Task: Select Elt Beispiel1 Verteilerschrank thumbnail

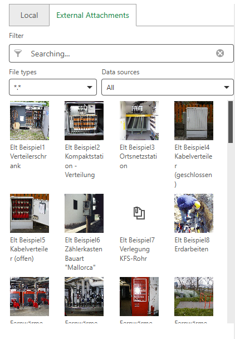Action: pyautogui.click(x=30, y=121)
